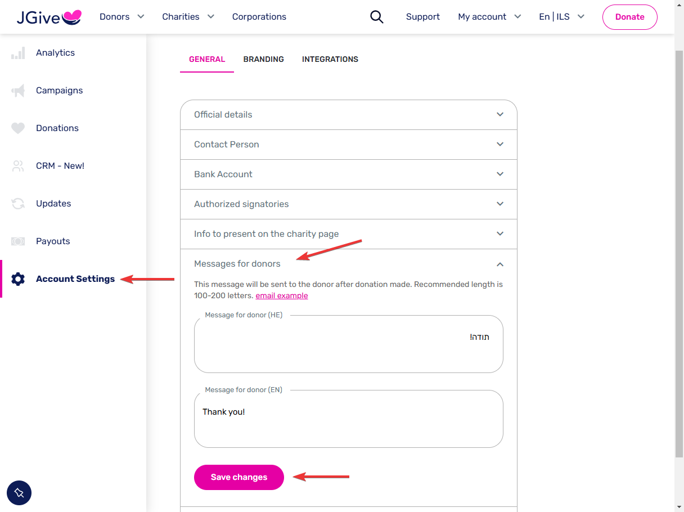Expand the Official details section

[349, 115]
